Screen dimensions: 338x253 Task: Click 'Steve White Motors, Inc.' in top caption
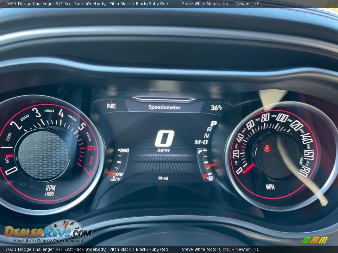(206, 4)
